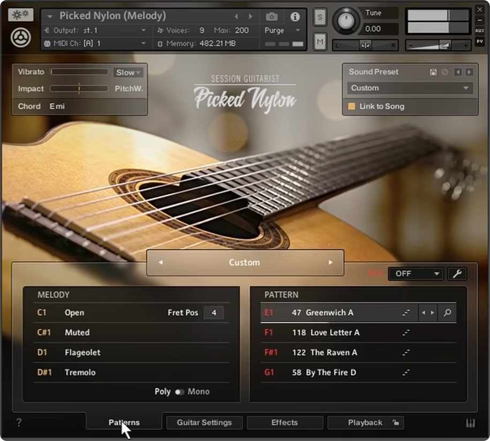
Task: Open the instrument options gear icon
Action: coord(21,14)
